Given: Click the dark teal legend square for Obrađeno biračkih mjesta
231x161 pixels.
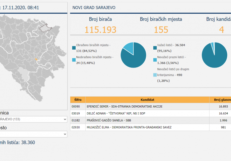Looking at the screenshot, I should point(74,48).
